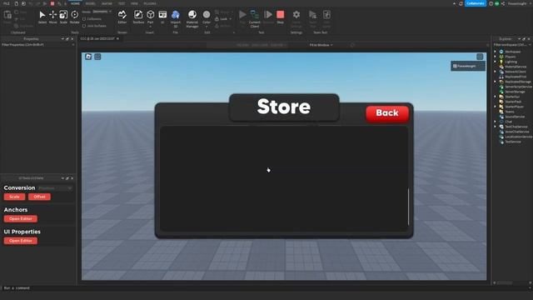Click the share icon in title bar
Screen dimensions: 533x300
pyautogui.click(x=503, y=3)
